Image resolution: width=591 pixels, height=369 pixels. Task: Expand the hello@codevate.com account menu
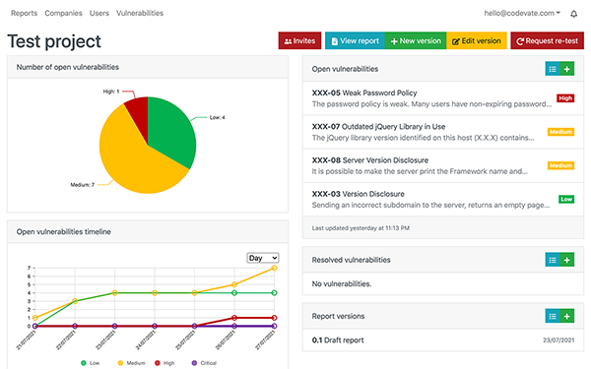[x=522, y=13]
